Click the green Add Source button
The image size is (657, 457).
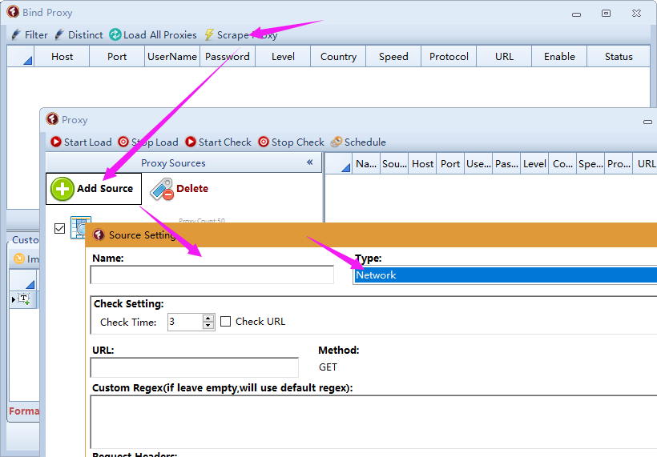coord(93,189)
